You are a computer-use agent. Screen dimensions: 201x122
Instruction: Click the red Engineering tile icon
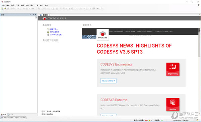pos(173,69)
